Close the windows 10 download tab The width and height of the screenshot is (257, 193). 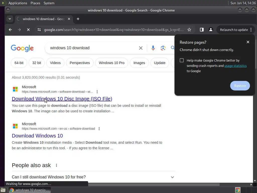click(69, 19)
